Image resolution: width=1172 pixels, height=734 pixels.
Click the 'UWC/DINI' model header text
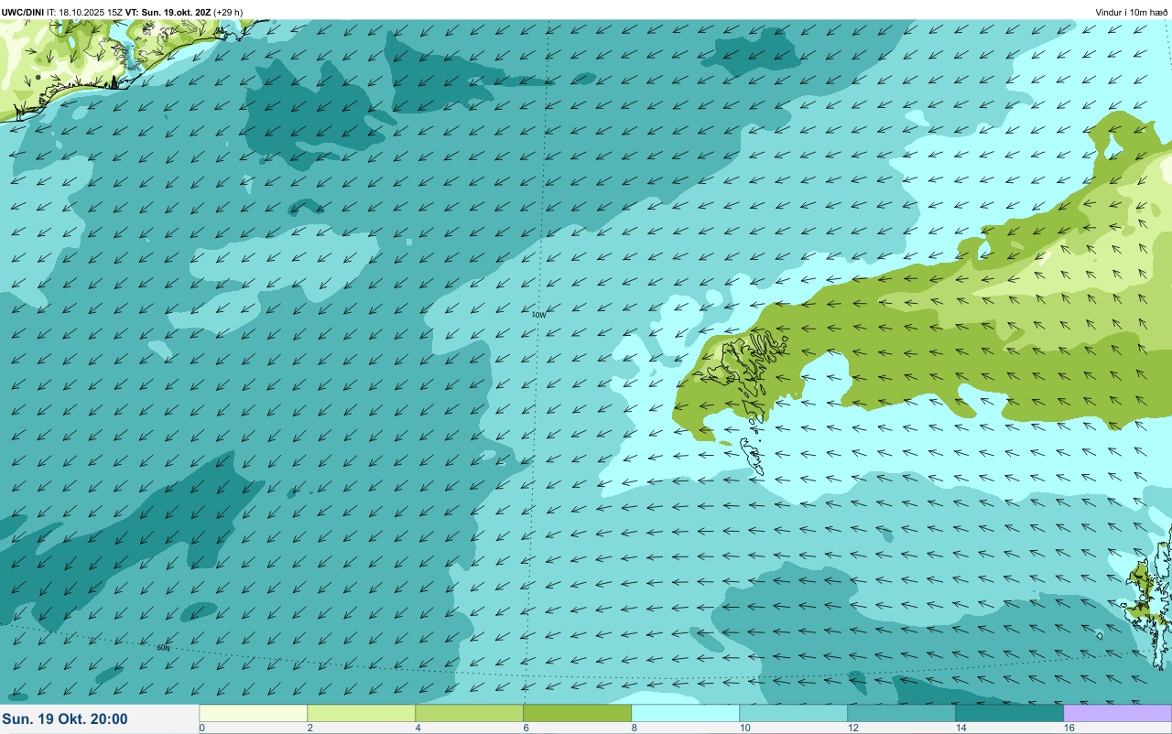coord(23,12)
